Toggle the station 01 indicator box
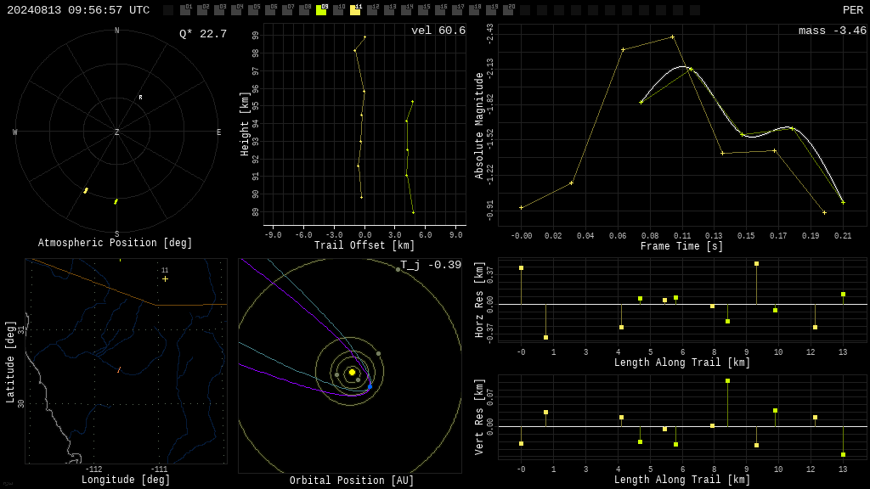Screen dimensions: 870x489 click(x=185, y=10)
